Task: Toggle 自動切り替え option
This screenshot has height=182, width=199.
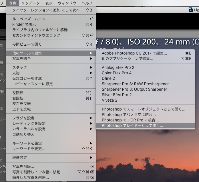Action: (51, 134)
